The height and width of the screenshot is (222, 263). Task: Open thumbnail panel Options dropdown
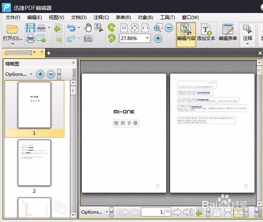point(19,74)
